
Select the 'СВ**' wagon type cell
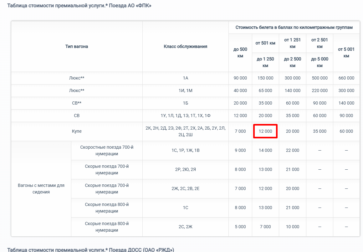coord(77,103)
